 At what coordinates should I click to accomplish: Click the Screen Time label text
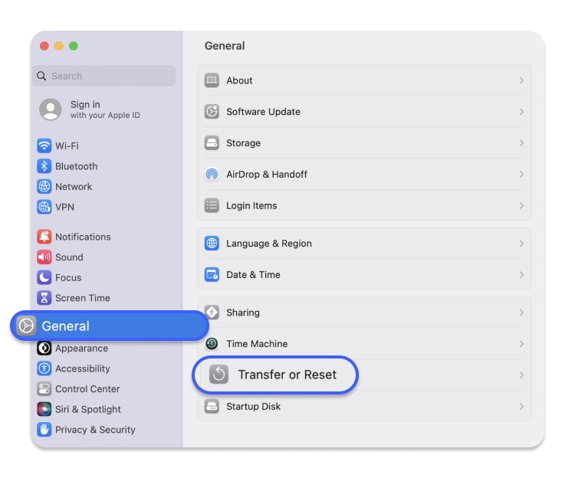click(x=83, y=298)
